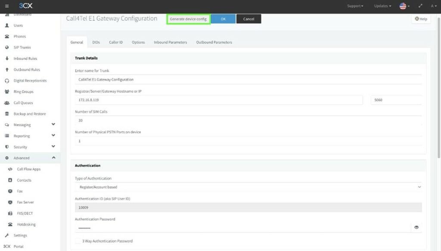Show the Authentication Password with the eye toggle
Viewport: 441px width, 251px height.
416,227
